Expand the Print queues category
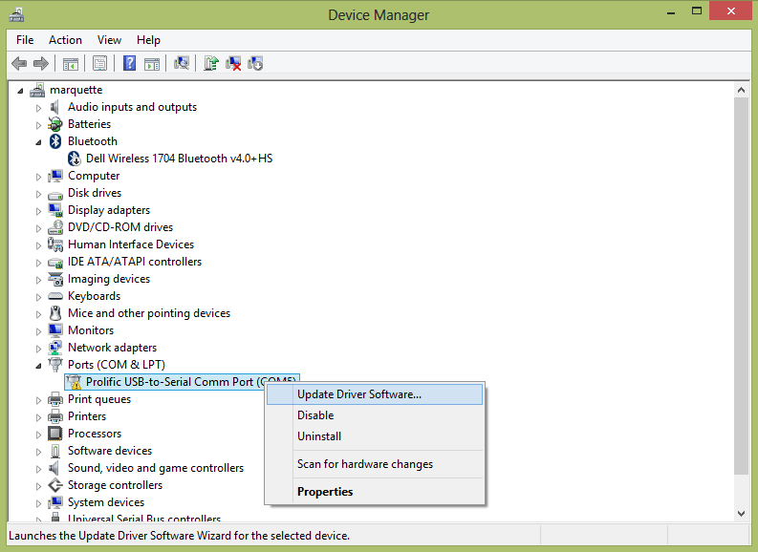 38,400
